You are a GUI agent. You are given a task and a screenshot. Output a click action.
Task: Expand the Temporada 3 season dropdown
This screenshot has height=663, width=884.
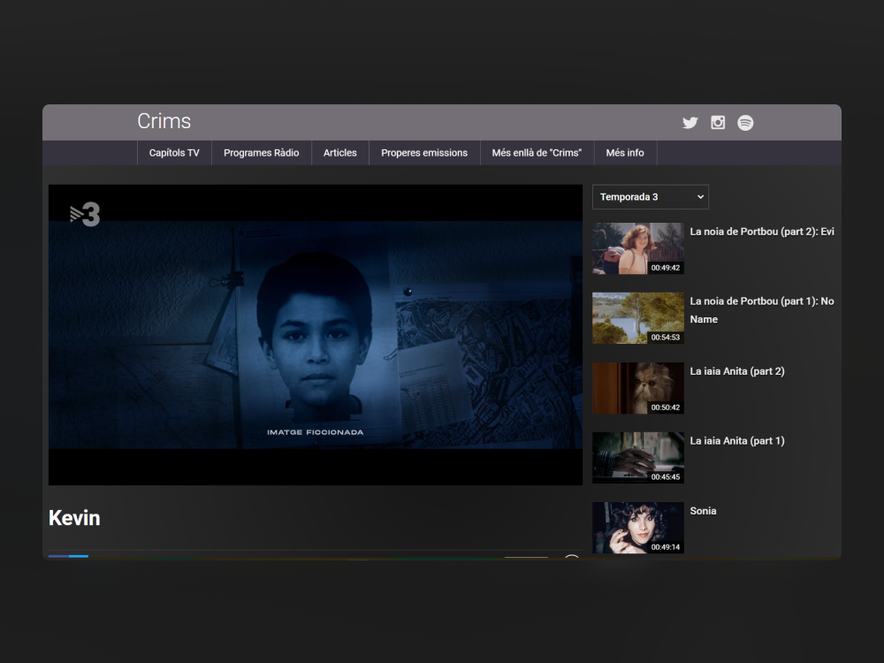point(651,197)
